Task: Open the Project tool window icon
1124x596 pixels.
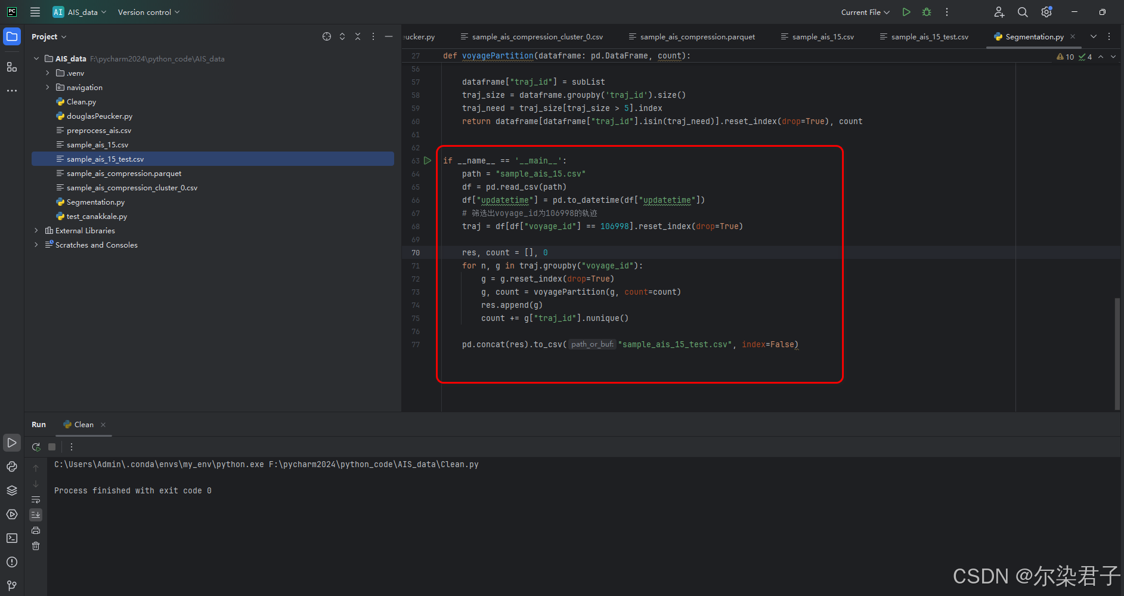Action: (12, 36)
